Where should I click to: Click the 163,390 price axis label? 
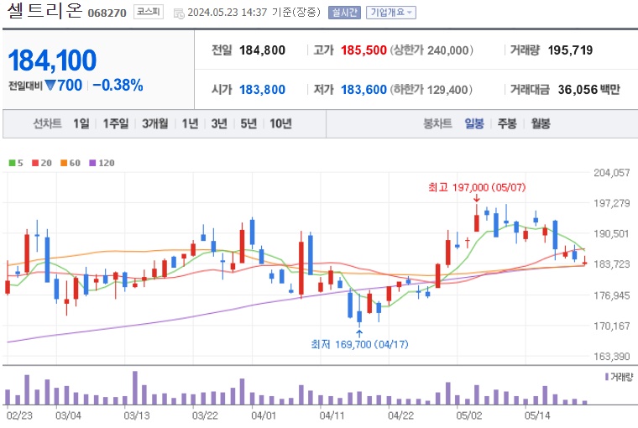click(611, 357)
